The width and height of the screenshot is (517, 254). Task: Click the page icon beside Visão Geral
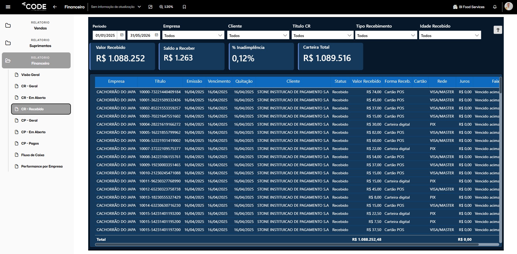pos(17,75)
